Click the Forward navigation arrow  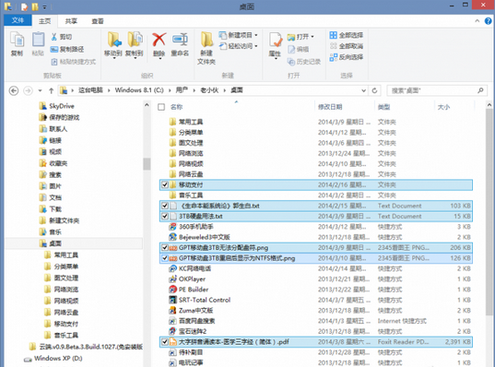point(28,90)
